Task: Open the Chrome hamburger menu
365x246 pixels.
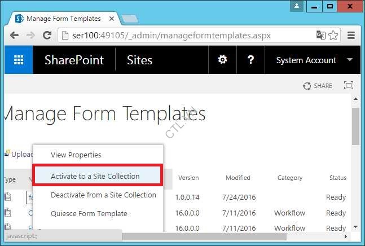Action: click(351, 35)
